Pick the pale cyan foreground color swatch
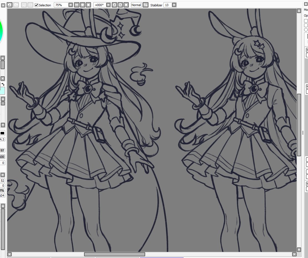Viewport: 308px width, 258px height. click(x=2, y=91)
